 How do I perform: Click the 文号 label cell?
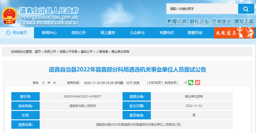click(x=26, y=115)
